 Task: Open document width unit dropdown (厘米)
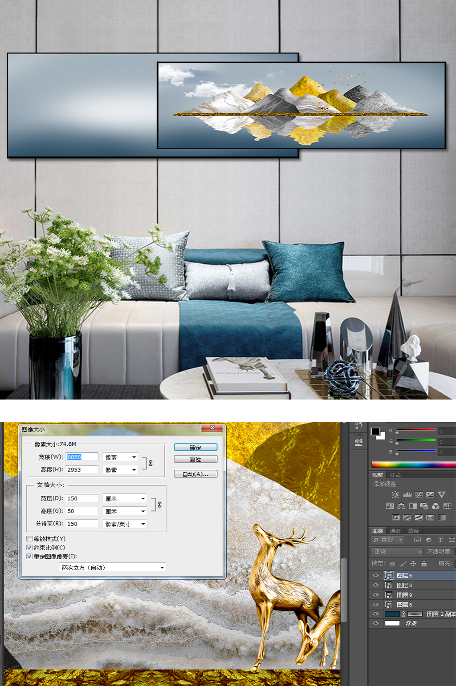click(125, 499)
